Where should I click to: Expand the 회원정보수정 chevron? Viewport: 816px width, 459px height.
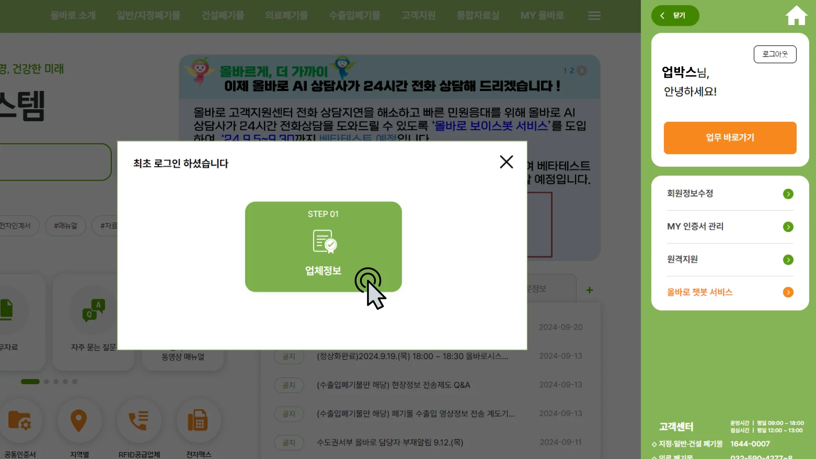tap(788, 194)
